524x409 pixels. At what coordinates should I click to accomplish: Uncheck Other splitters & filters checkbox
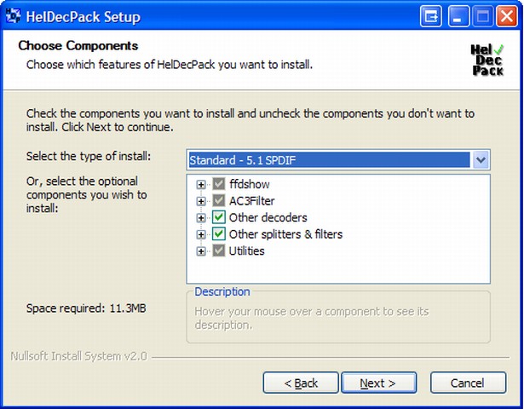(x=220, y=234)
